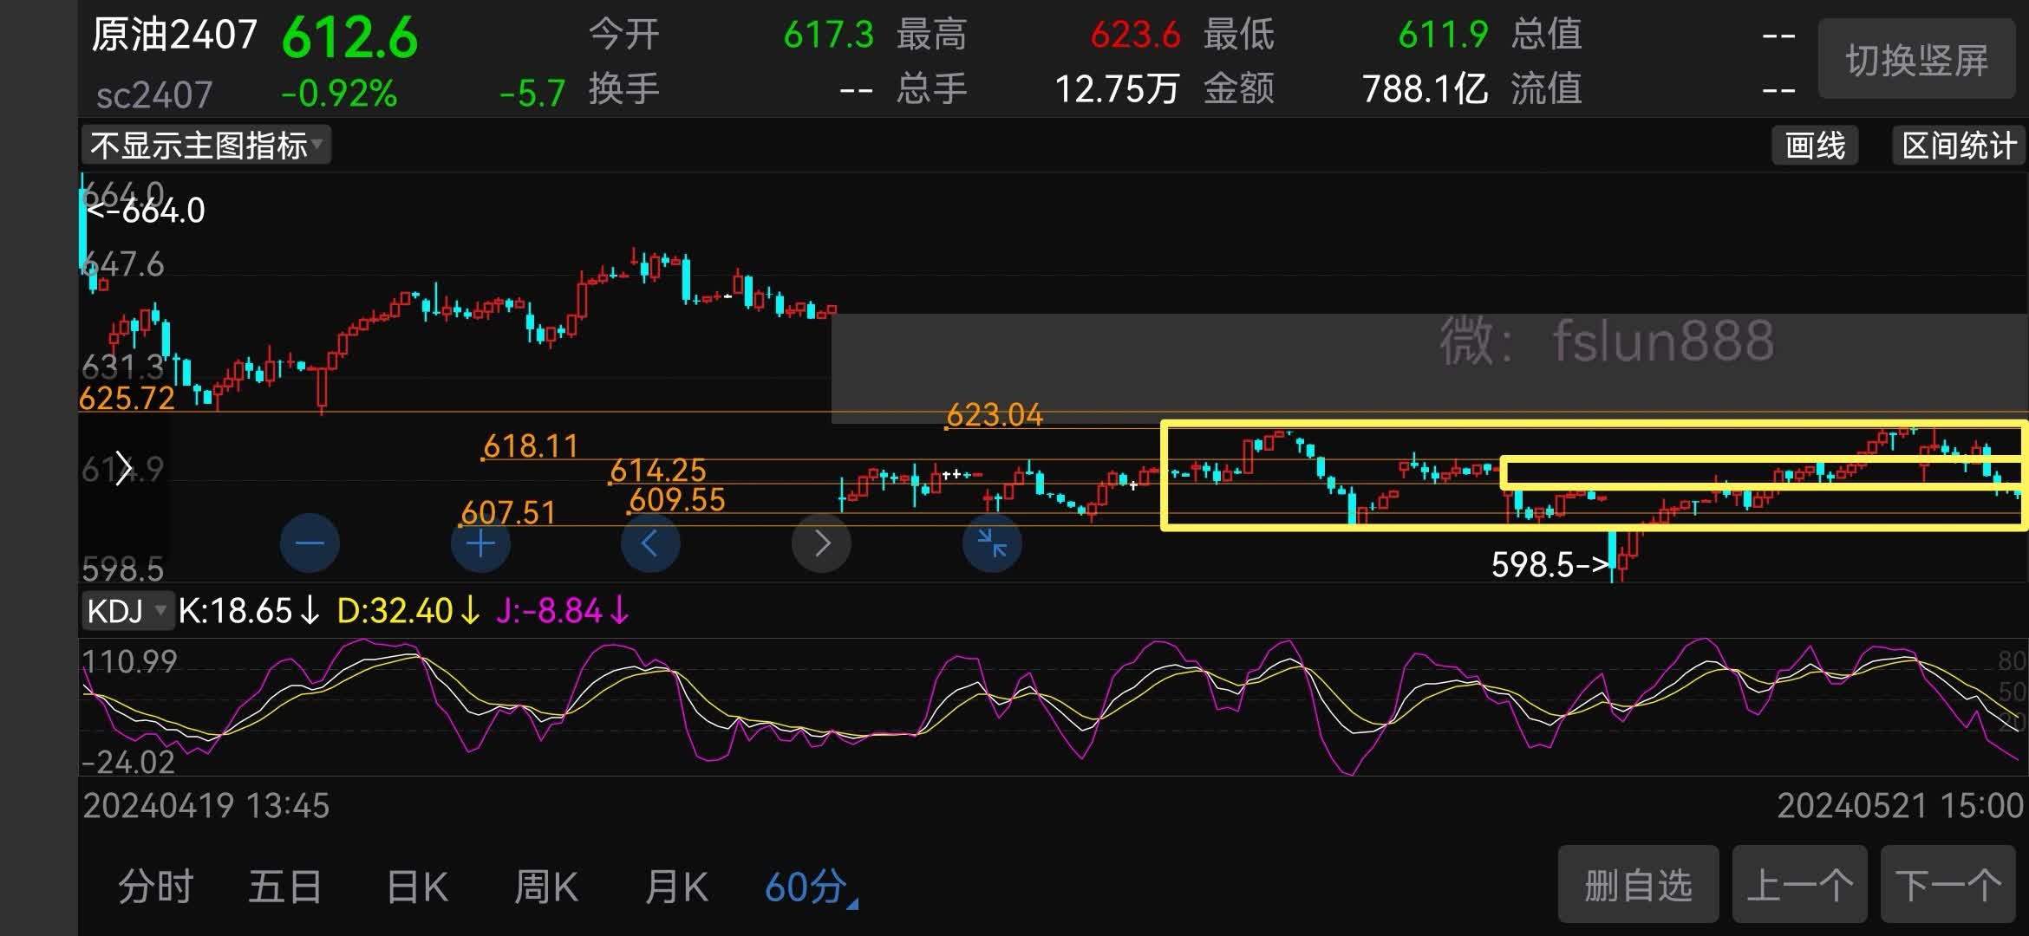
Task: Shift chart left with back arrow
Action: tap(650, 543)
